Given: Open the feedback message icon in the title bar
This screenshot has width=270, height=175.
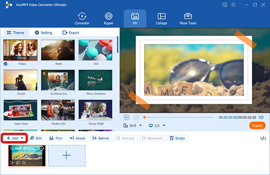Looking at the screenshot, I should (225, 4).
